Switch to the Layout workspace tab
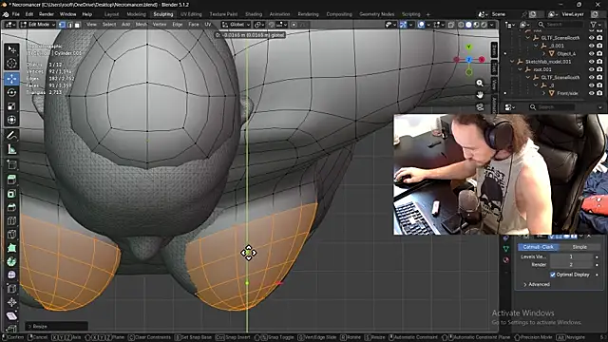Screen dimensions: 608x342 (x=112, y=14)
